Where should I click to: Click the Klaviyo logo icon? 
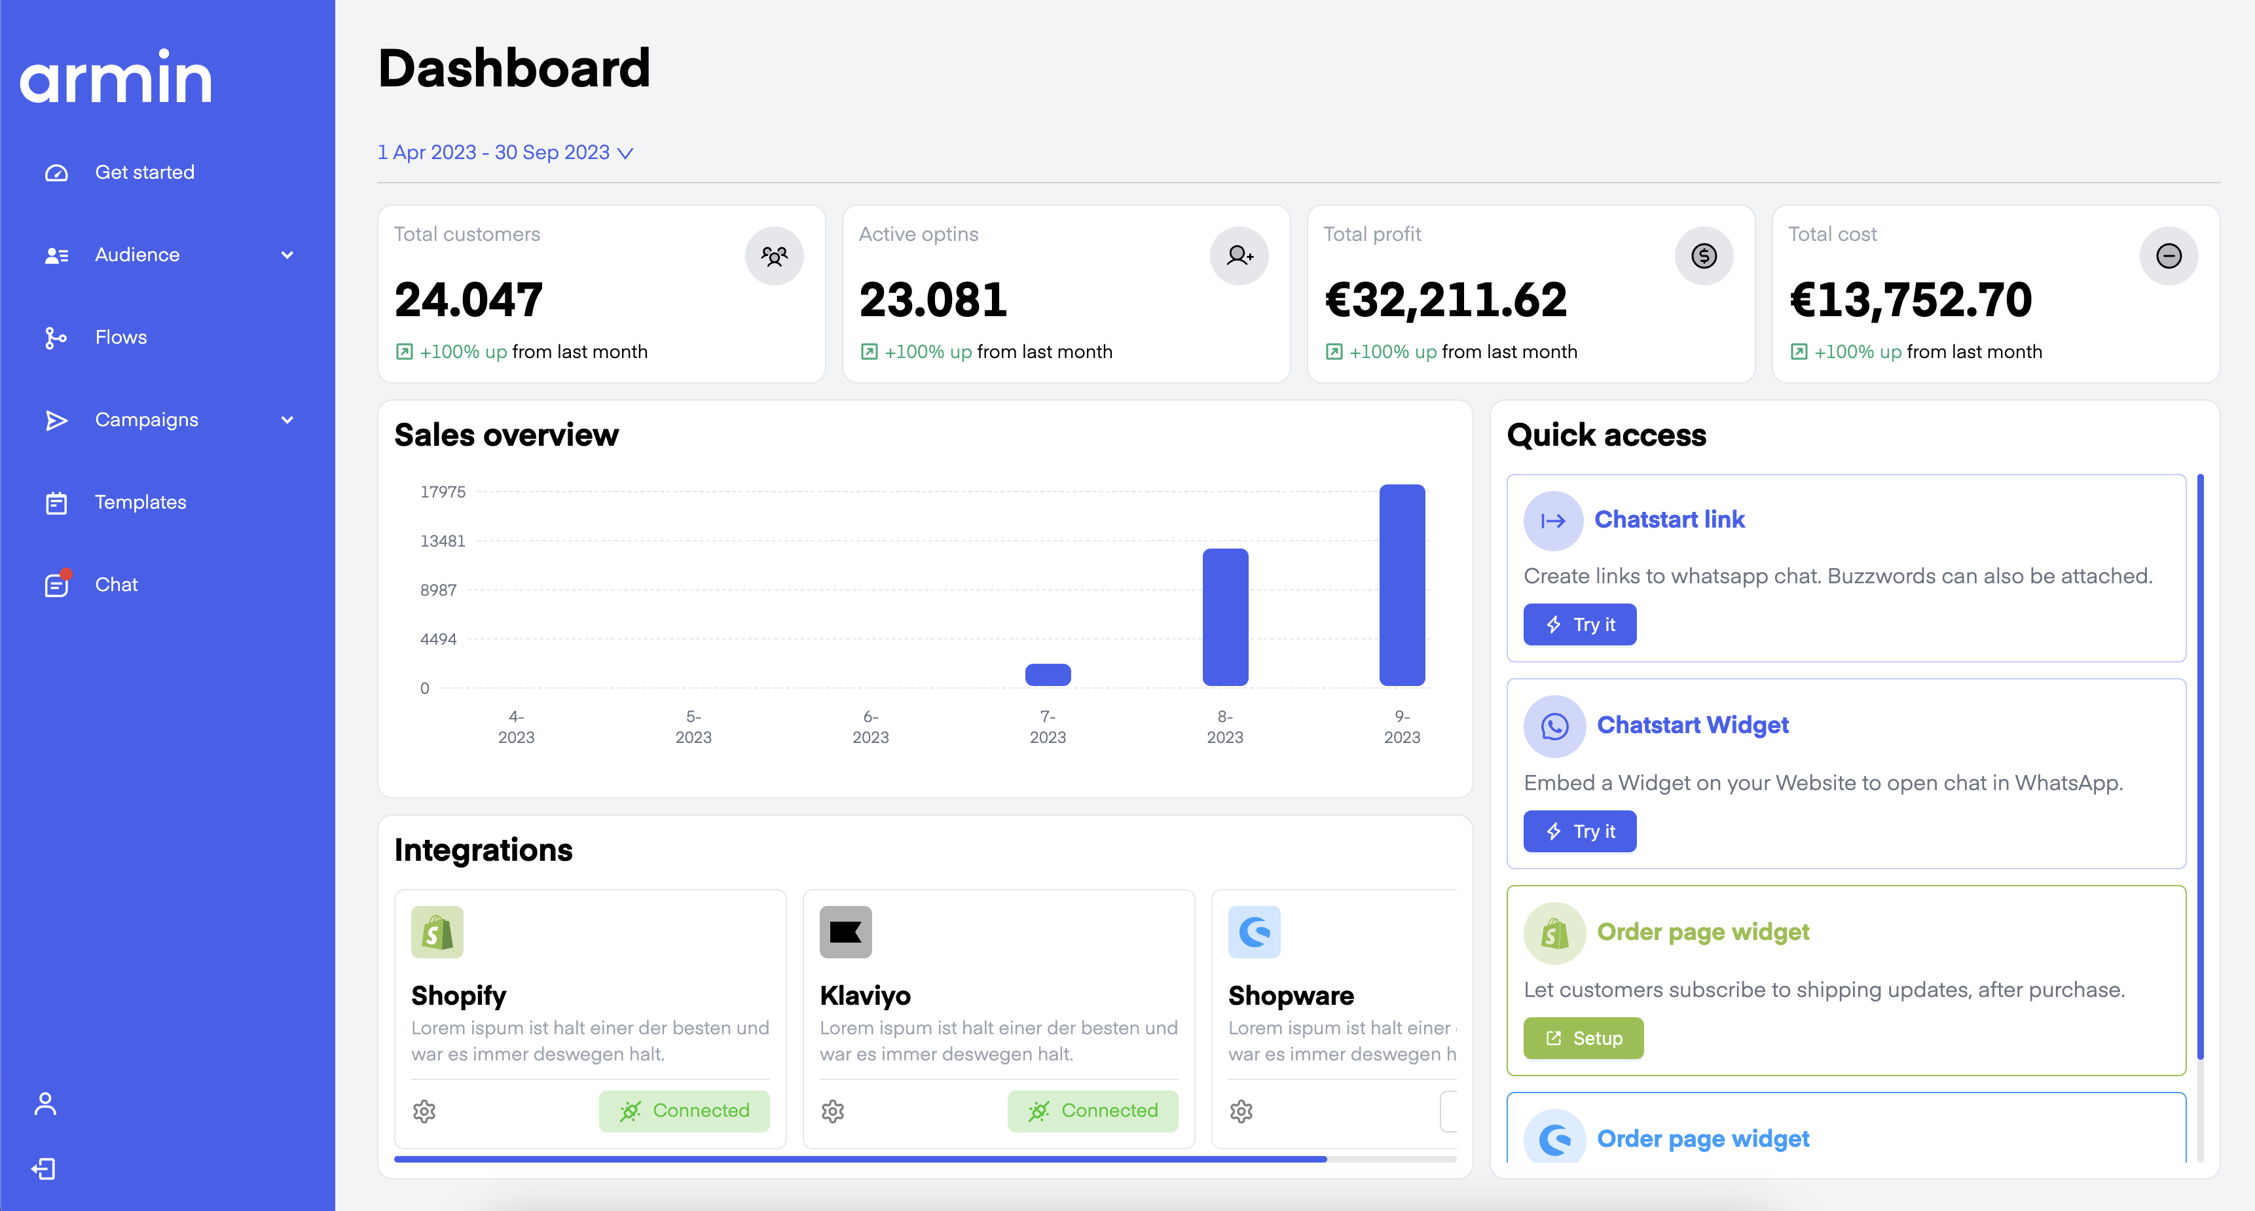click(846, 932)
